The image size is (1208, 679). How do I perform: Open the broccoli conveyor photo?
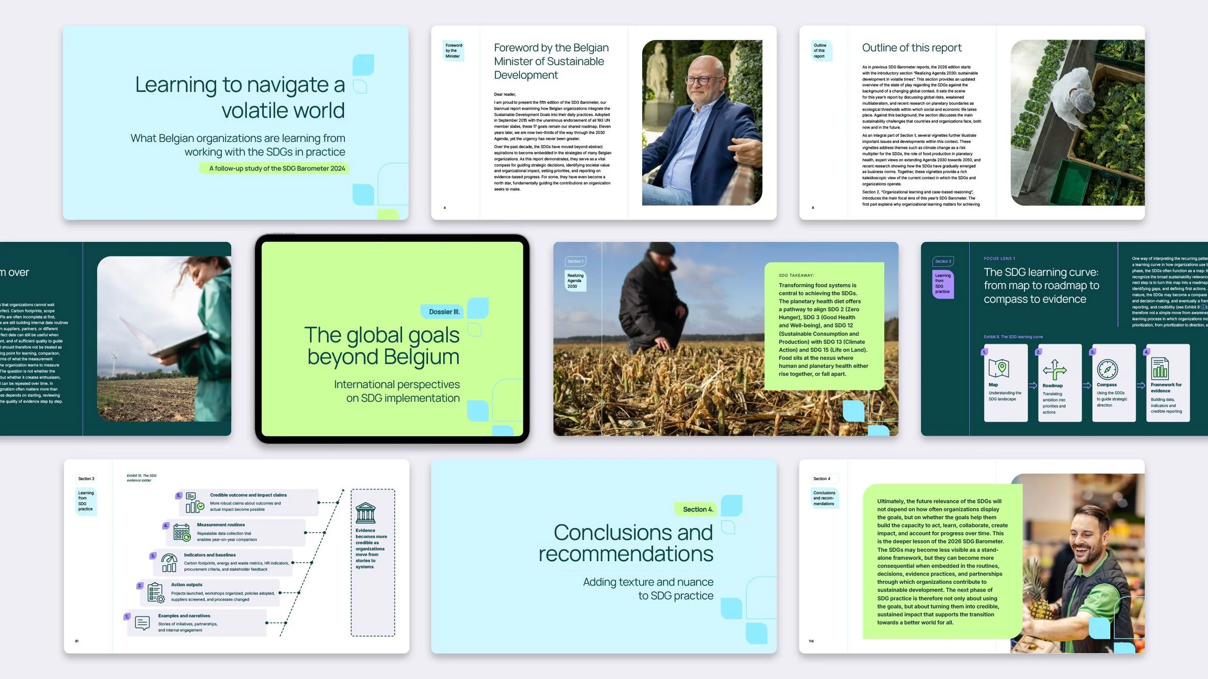[x=1078, y=123]
